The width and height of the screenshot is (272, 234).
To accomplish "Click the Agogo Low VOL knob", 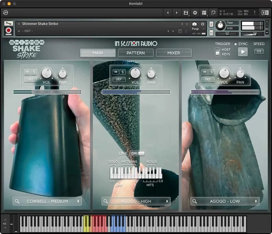I will pos(224,73).
